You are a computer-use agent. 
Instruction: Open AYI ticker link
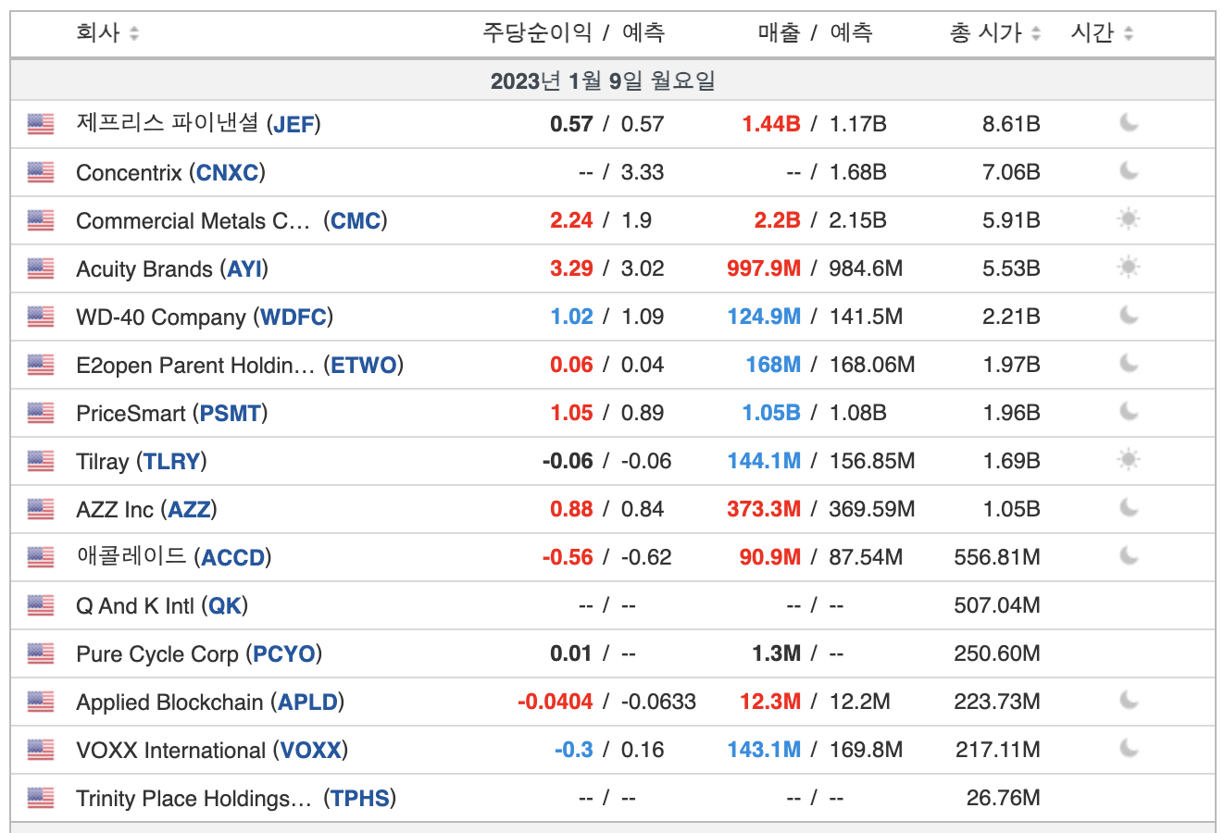244,268
